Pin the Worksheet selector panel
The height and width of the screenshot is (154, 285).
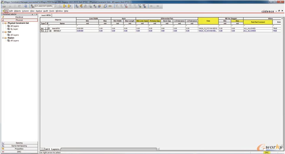pos(32,14)
